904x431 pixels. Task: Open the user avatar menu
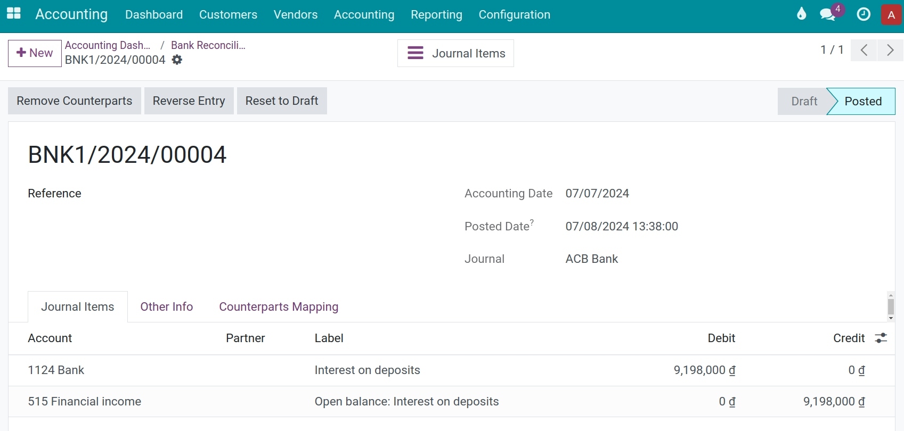[891, 15]
